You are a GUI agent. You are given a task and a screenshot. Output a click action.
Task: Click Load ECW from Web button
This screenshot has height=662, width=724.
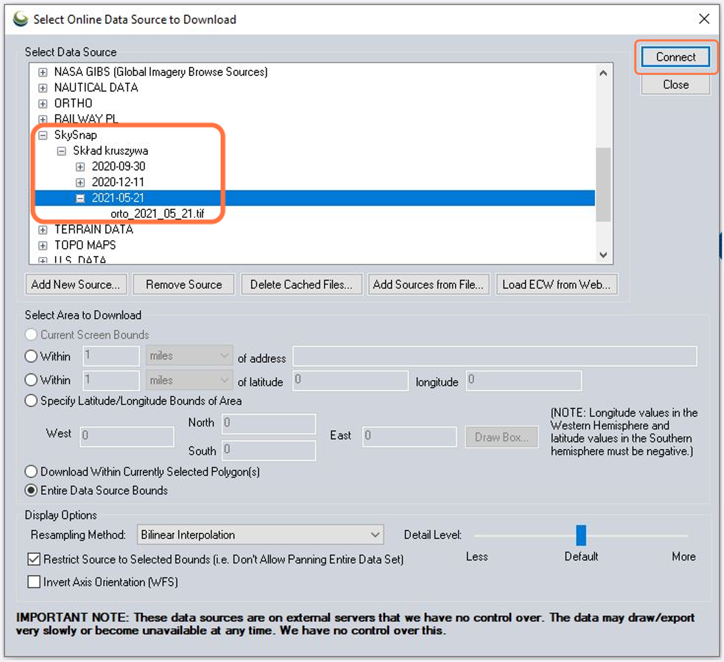click(x=556, y=284)
